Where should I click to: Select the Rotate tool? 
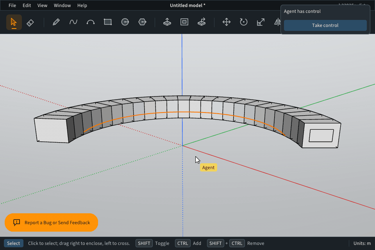[x=243, y=22]
